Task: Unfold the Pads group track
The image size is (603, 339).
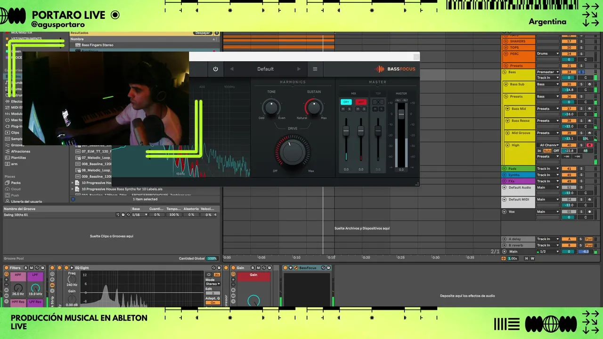Action: point(505,169)
